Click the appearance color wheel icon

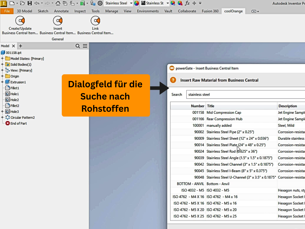pyautogui.click(x=136, y=3)
